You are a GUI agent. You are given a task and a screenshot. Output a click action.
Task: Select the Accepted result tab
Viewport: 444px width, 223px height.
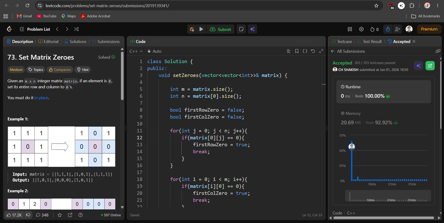click(399, 41)
